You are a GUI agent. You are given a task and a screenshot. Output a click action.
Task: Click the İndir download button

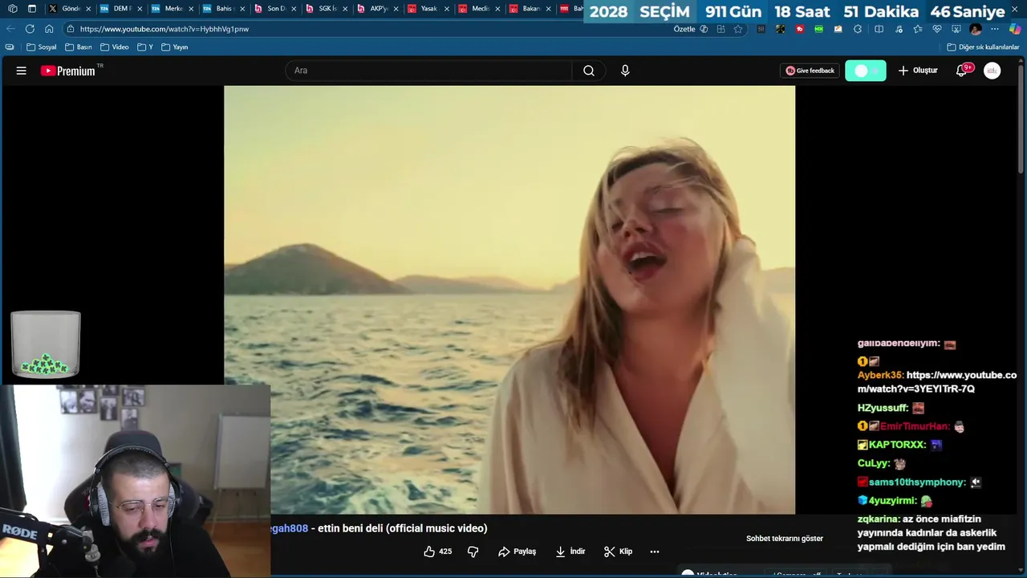pos(570,552)
